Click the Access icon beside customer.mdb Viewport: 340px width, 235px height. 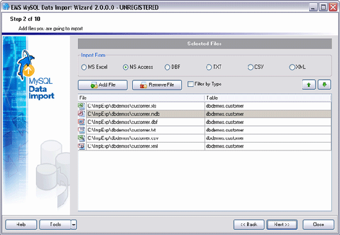coord(82,114)
